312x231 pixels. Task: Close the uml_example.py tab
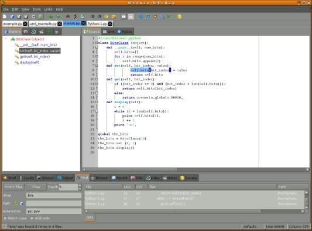click(x=60, y=23)
